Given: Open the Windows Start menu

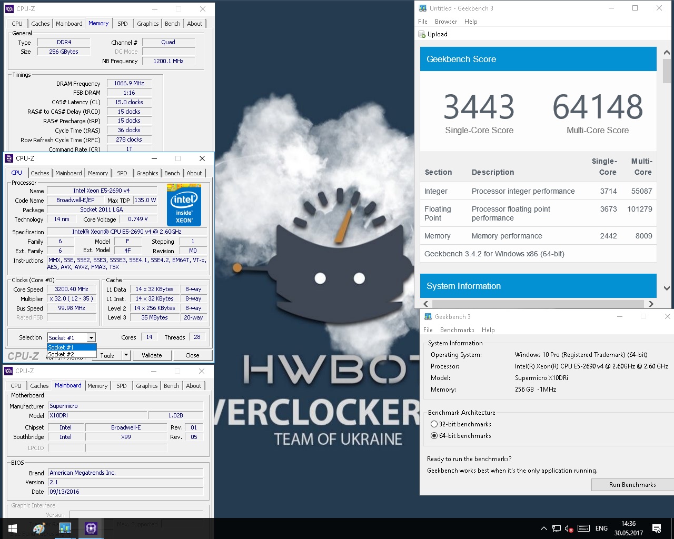Looking at the screenshot, I should [x=13, y=528].
